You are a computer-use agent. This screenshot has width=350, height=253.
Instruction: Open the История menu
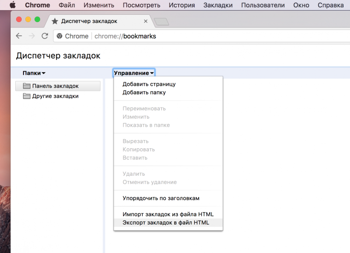(182, 5)
